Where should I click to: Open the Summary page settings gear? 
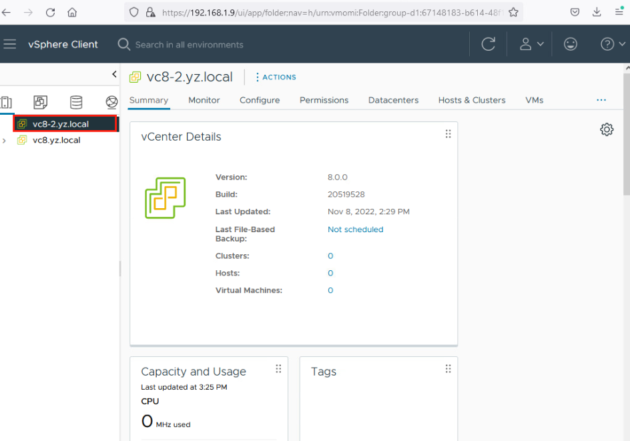coord(607,129)
